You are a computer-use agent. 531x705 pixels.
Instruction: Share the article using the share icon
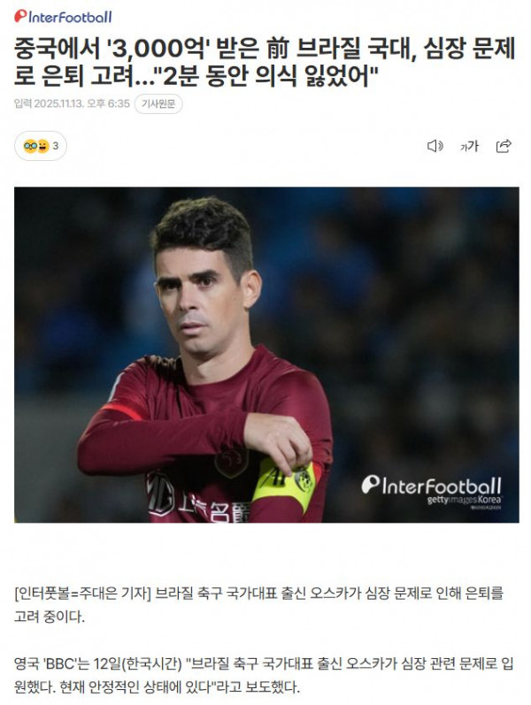point(504,146)
